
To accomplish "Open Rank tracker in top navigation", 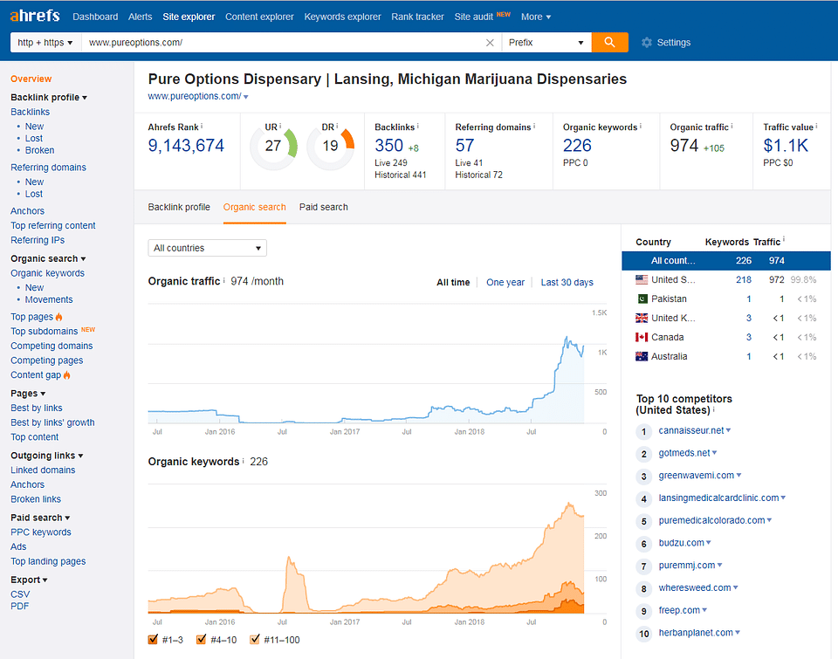I will click(417, 17).
